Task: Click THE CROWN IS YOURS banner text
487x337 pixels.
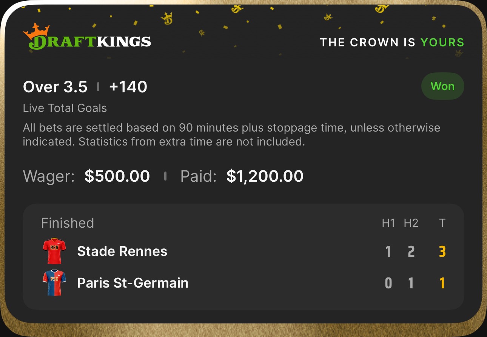Action: (x=392, y=42)
